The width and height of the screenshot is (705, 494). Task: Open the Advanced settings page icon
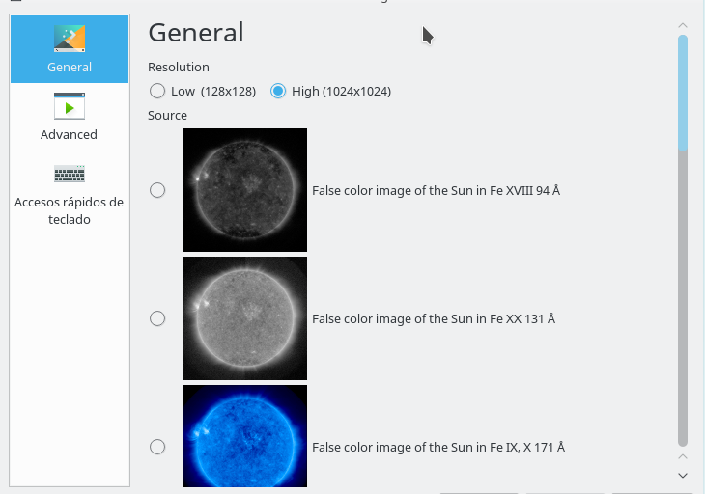pos(70,106)
